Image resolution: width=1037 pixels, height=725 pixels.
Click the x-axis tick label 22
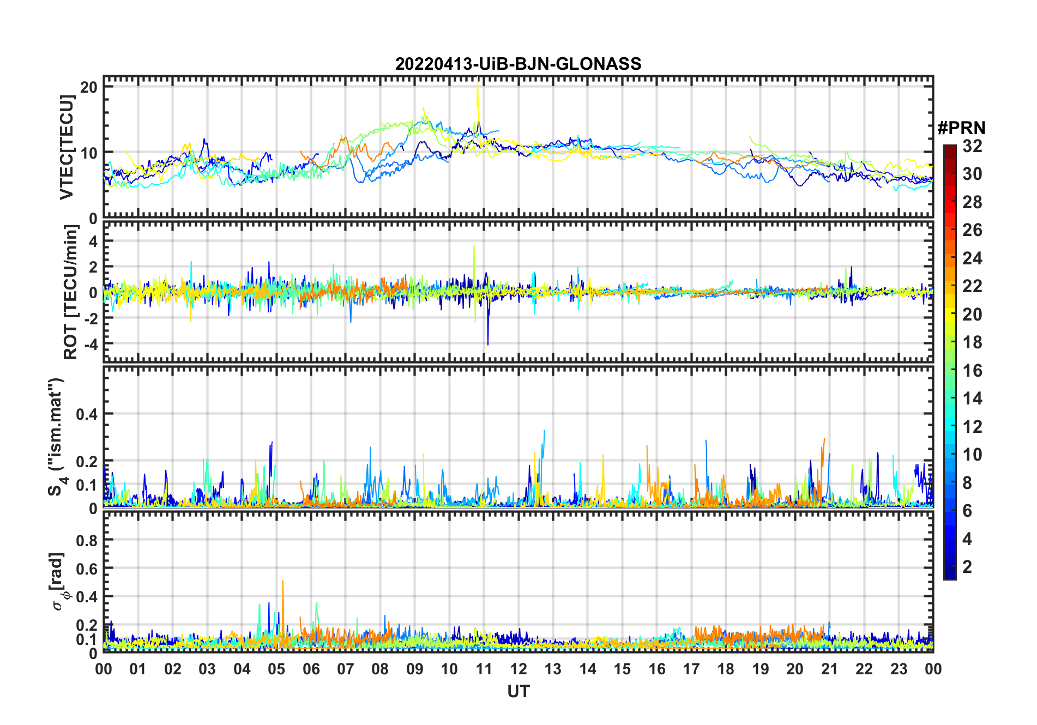point(864,669)
